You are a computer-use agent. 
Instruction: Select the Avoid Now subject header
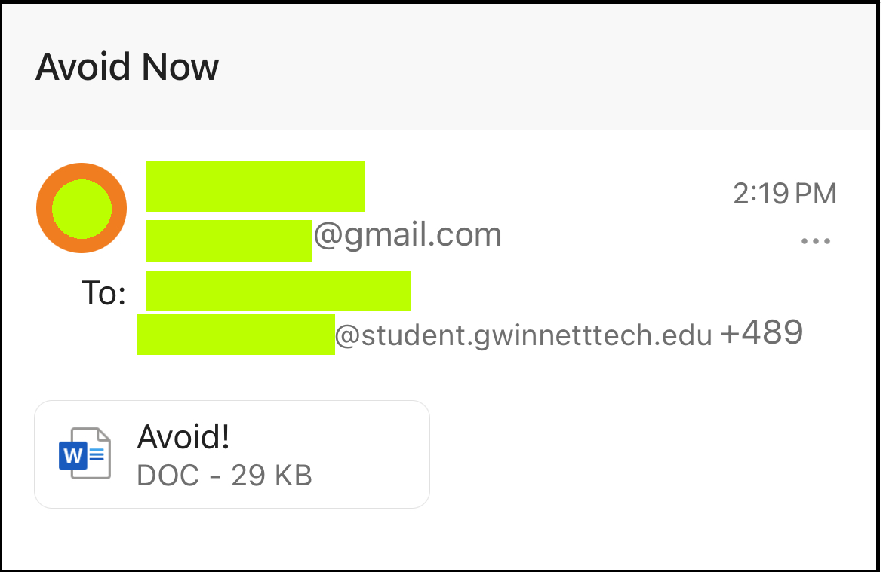(x=128, y=66)
